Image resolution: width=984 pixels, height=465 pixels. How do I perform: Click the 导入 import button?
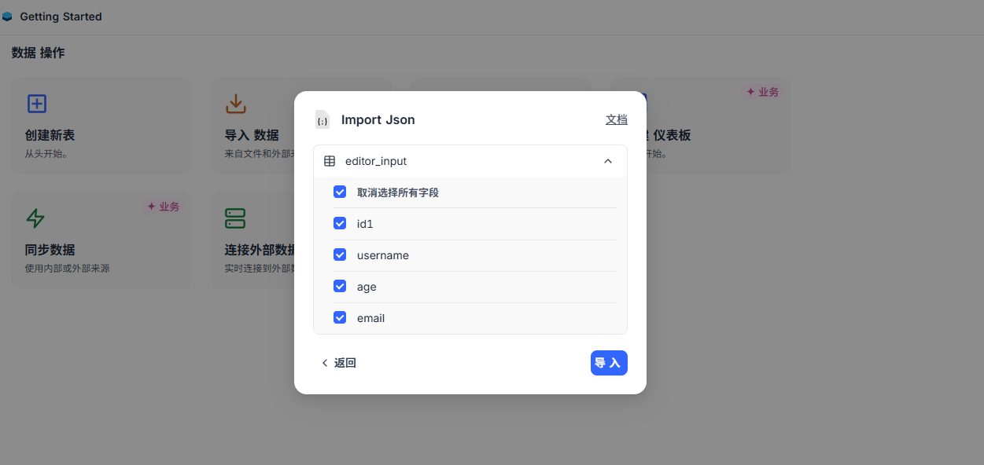tap(609, 363)
